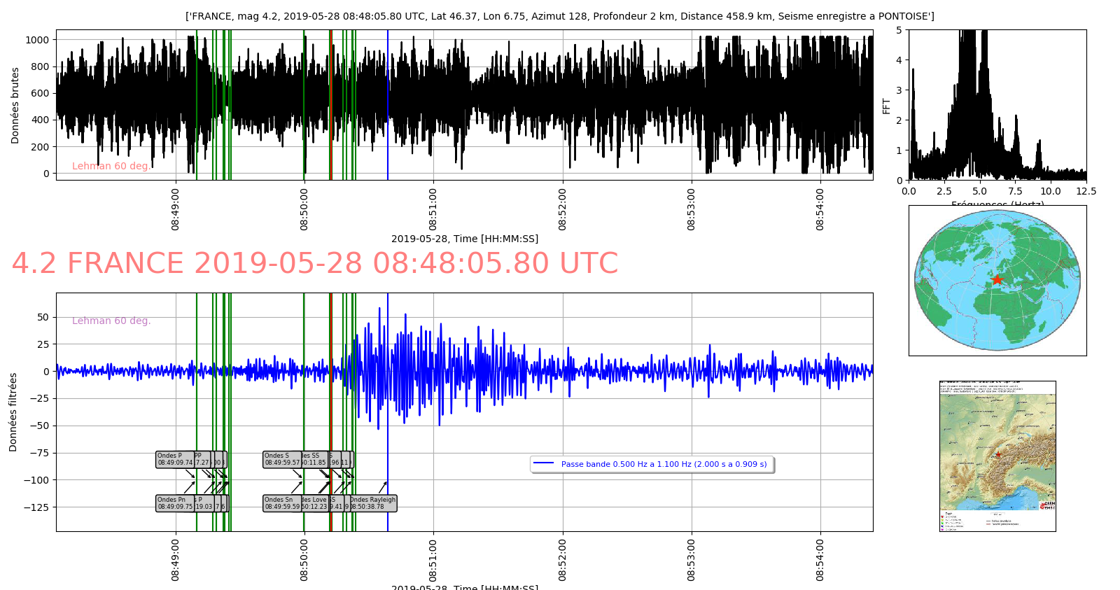Click 'Lehman 60 deg.' label in raw plot
1120x590 pixels.
tap(111, 166)
